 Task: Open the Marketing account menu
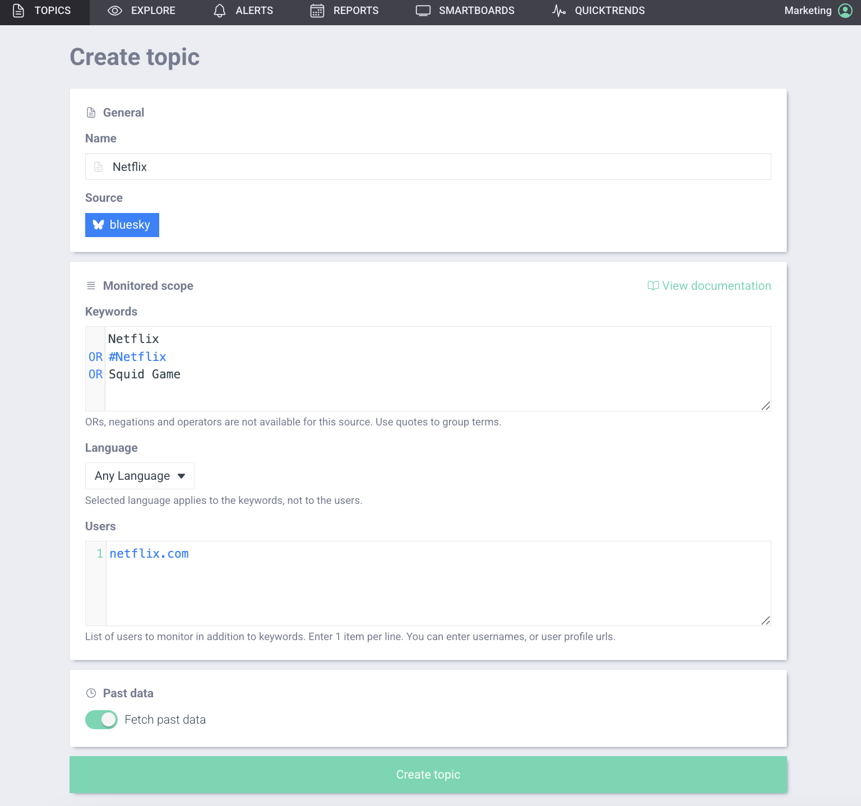click(818, 11)
